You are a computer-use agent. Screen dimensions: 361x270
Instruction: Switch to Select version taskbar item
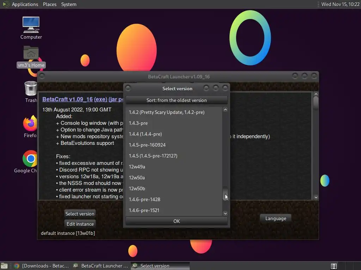160,266
